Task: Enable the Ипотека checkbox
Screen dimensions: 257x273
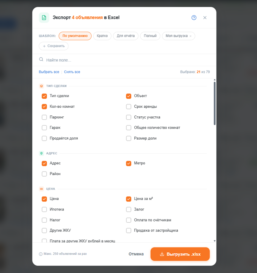Action: point(44,210)
